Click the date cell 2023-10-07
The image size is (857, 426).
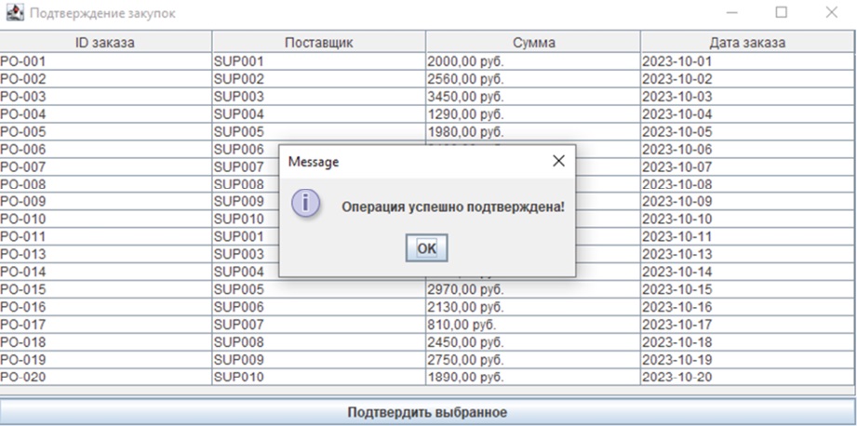point(747,166)
